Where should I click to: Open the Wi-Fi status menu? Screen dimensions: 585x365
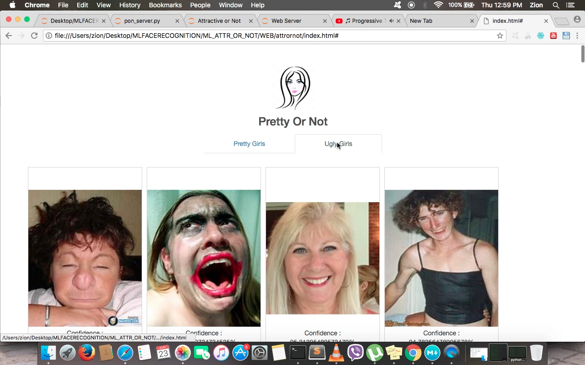[438, 5]
